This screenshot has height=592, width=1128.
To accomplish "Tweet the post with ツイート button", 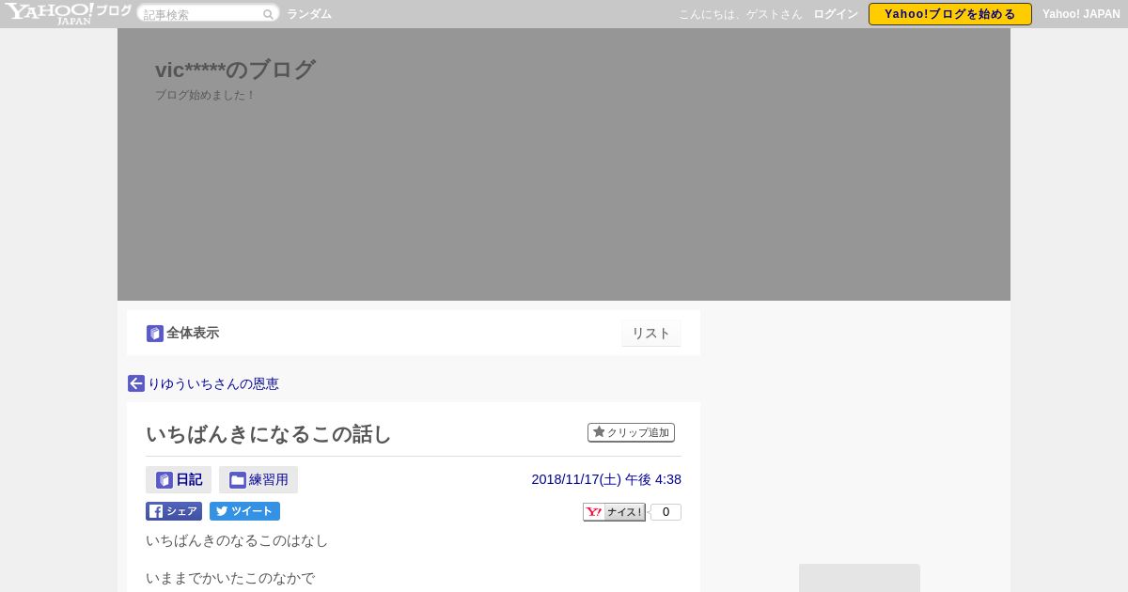I will pos(244,511).
